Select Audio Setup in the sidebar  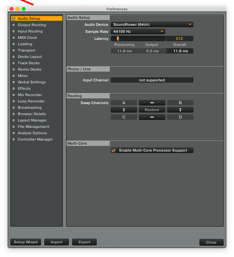(37, 18)
